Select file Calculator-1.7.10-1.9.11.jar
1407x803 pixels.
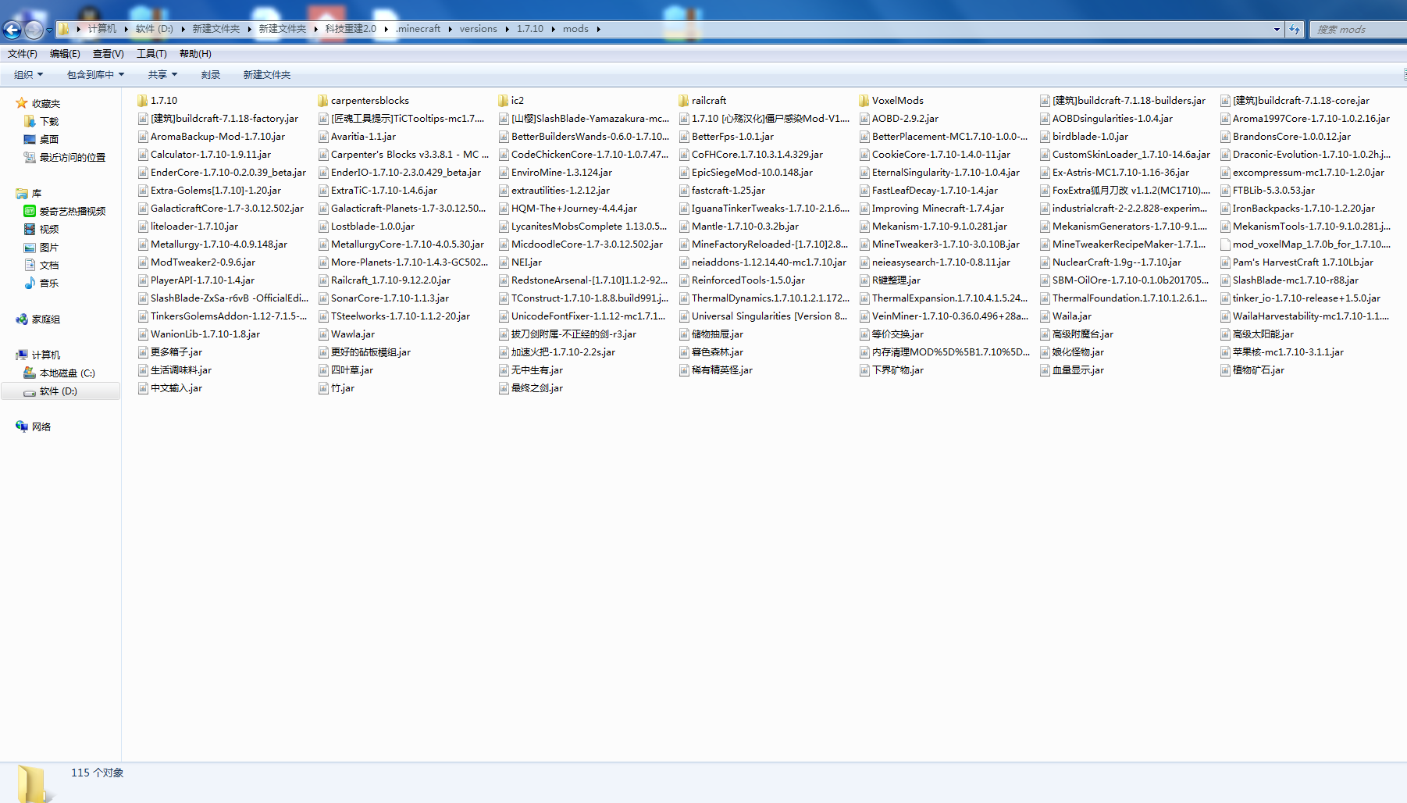205,155
